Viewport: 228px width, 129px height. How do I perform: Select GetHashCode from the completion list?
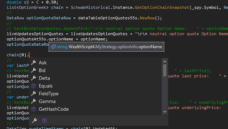point(95,109)
